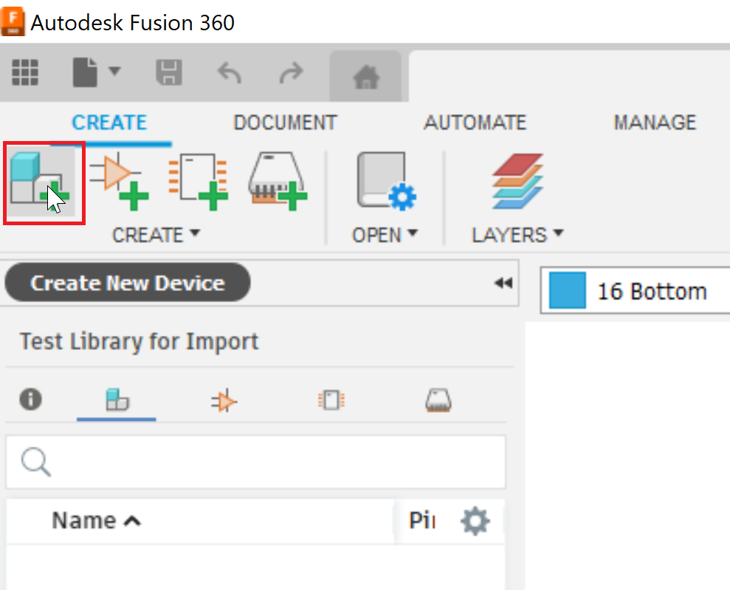The image size is (730, 590).
Task: Switch to the DOCUMENT ribbon tab
Action: pos(285,123)
